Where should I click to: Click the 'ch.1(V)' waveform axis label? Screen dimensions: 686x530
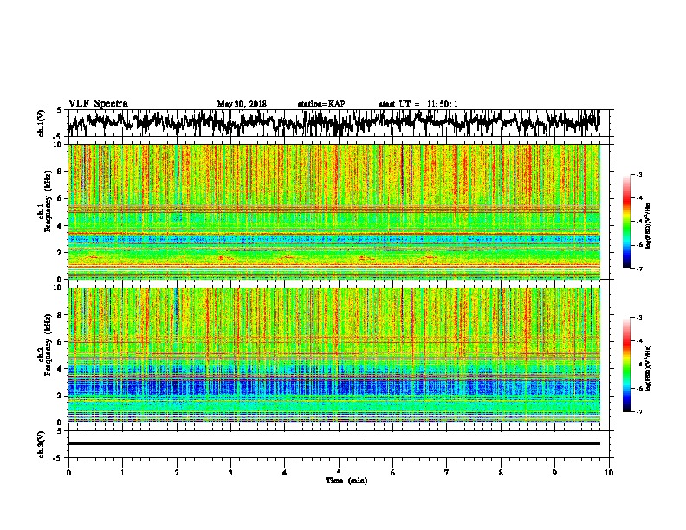[42, 123]
